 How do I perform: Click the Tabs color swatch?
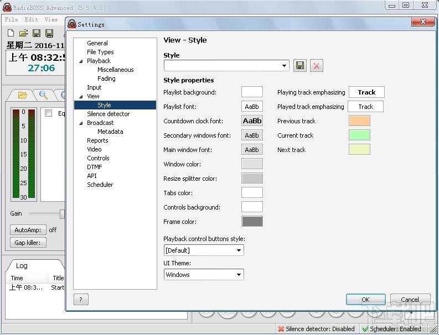(252, 193)
